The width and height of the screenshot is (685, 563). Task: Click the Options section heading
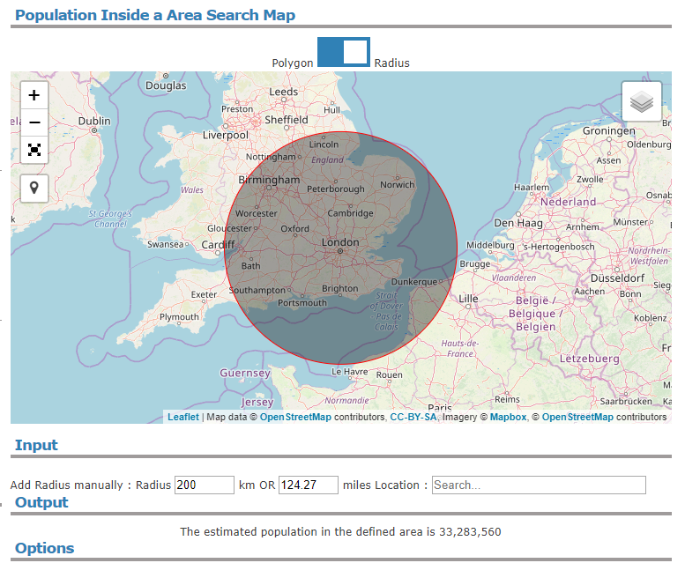tap(44, 548)
